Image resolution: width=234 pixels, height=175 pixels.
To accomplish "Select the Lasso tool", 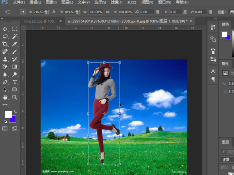I will (x=5, y=37).
